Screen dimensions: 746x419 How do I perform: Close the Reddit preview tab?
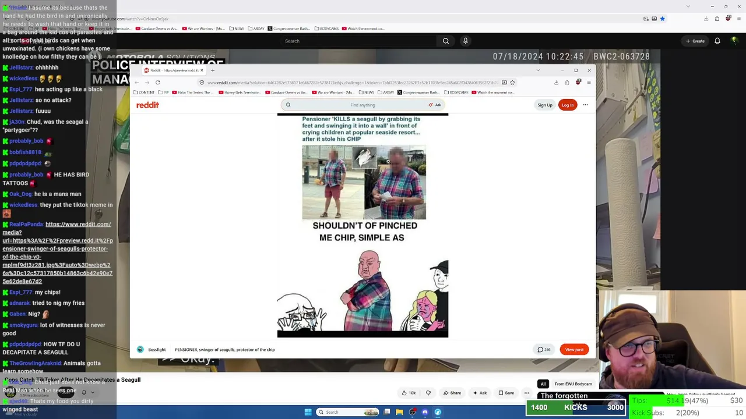(x=202, y=70)
